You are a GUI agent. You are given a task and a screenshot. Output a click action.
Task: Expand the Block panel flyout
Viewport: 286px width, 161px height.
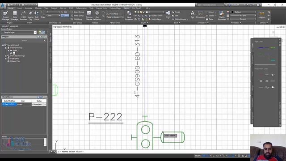coord(177,23)
